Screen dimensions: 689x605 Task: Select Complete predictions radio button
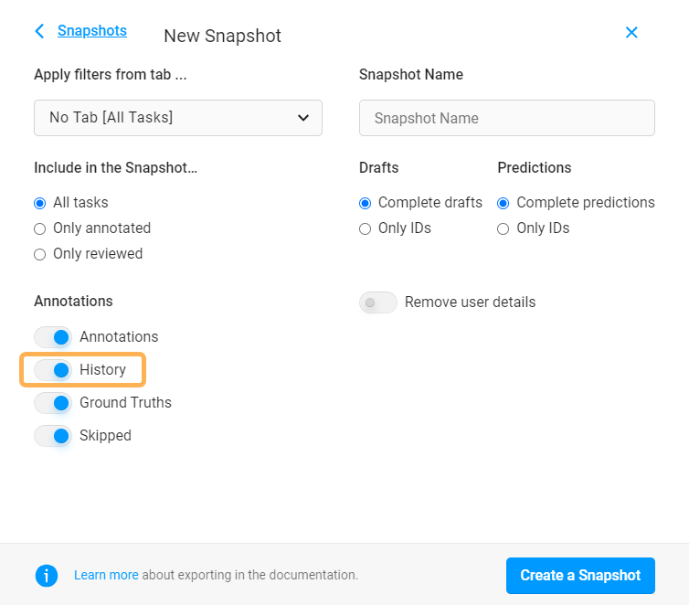(503, 203)
